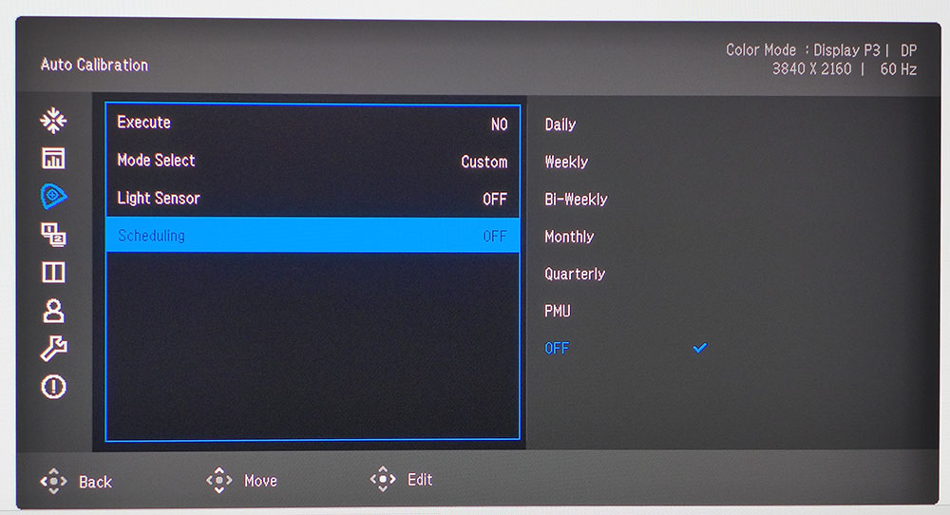Open the snowflake-shaped top sidebar icon

coord(53,121)
